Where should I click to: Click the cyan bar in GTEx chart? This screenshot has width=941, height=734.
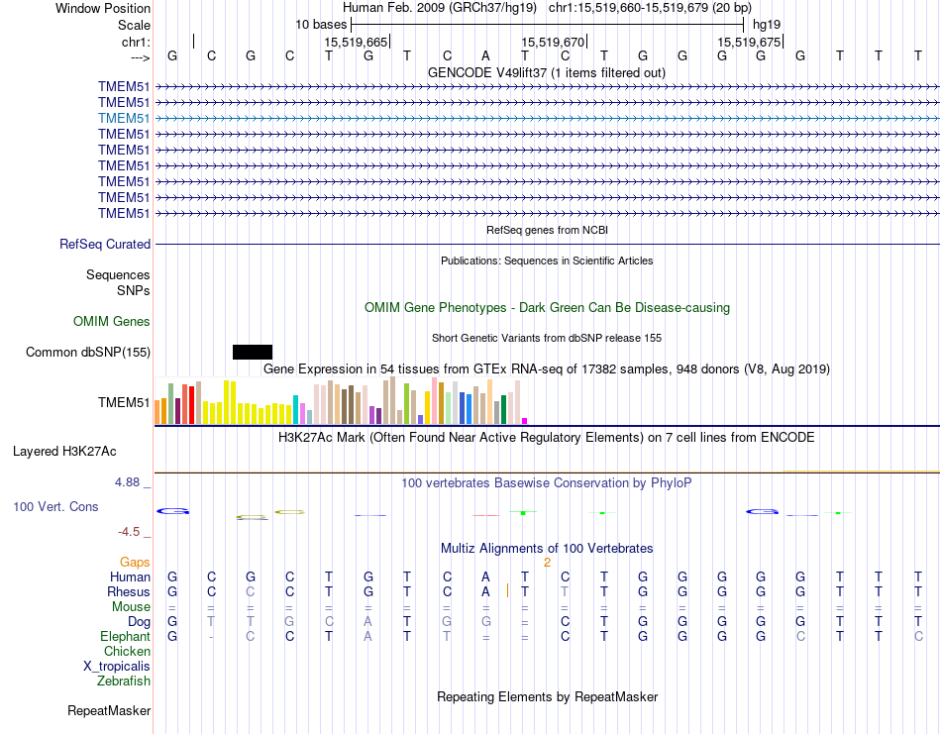[x=295, y=410]
